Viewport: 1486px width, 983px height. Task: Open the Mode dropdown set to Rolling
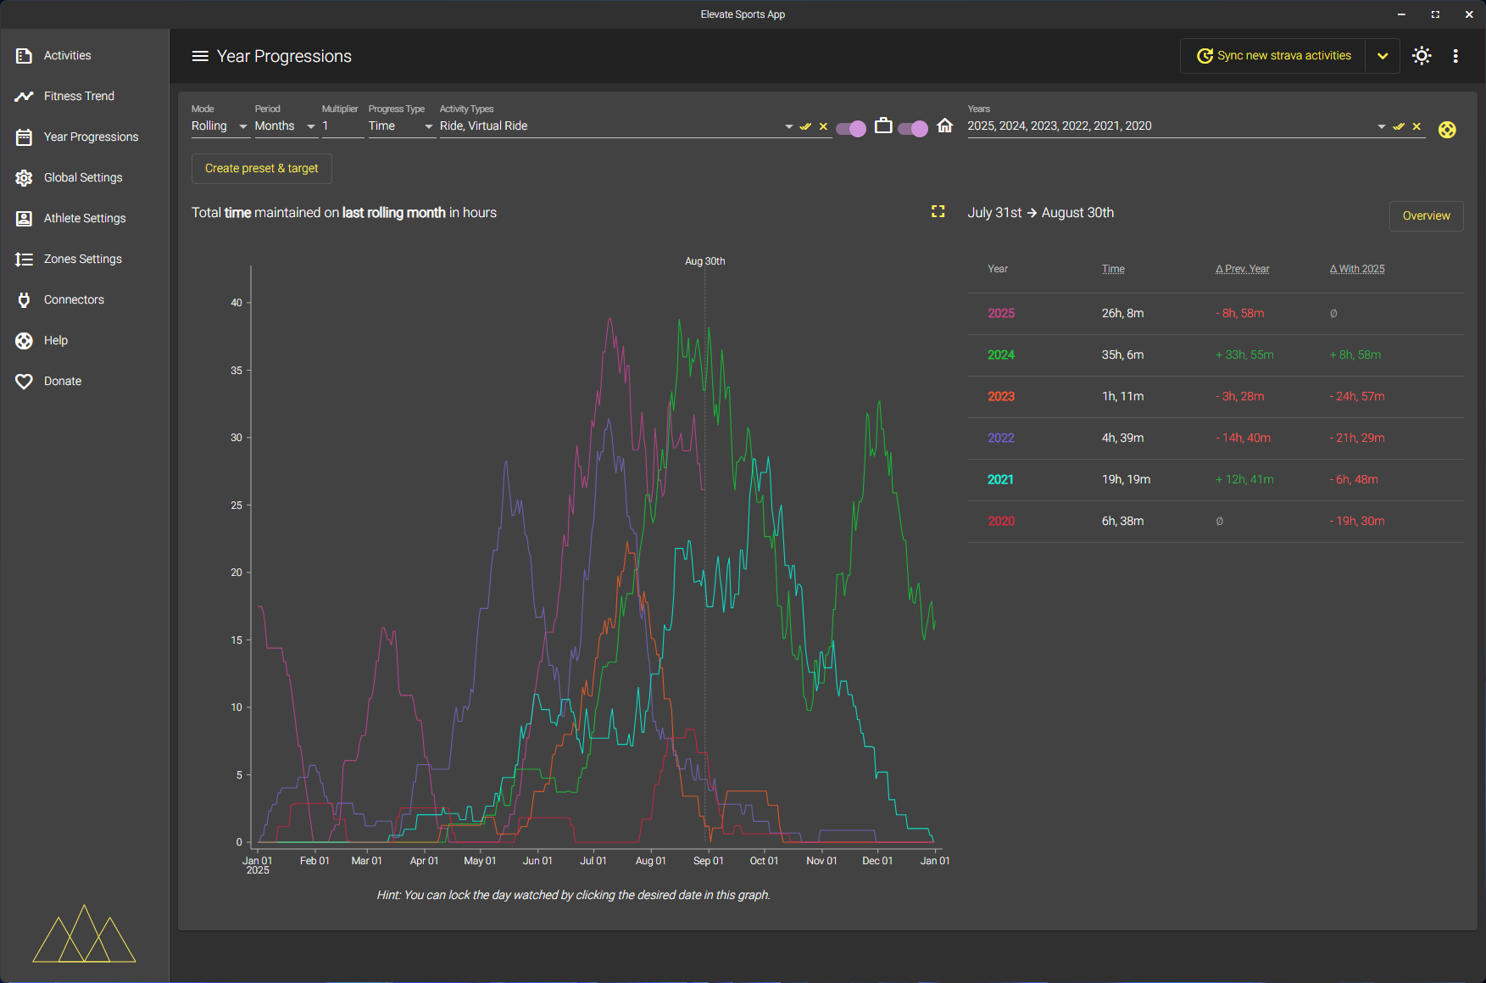219,126
